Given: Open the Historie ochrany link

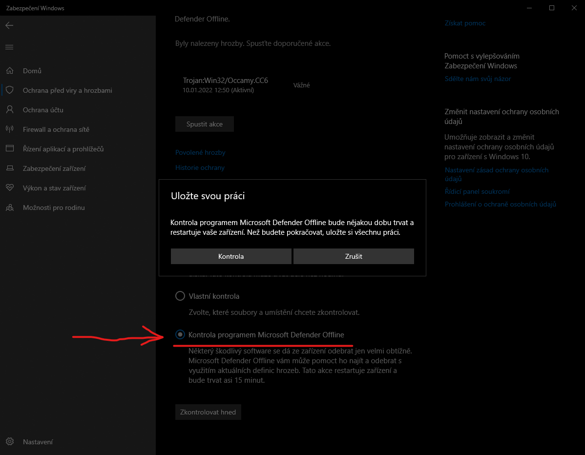Looking at the screenshot, I should click(x=200, y=167).
